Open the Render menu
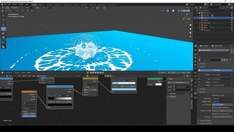 [15, 4]
